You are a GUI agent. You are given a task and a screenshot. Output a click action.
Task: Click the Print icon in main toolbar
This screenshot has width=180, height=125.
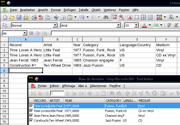click(x=34, y=17)
